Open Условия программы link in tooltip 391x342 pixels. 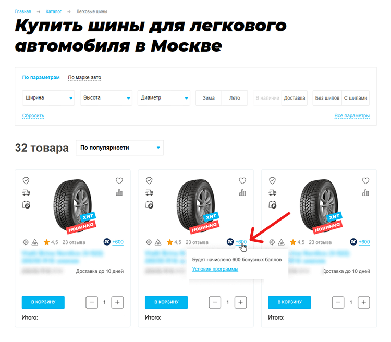pos(215,269)
